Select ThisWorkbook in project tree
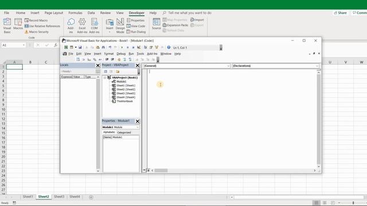 pyautogui.click(x=124, y=101)
